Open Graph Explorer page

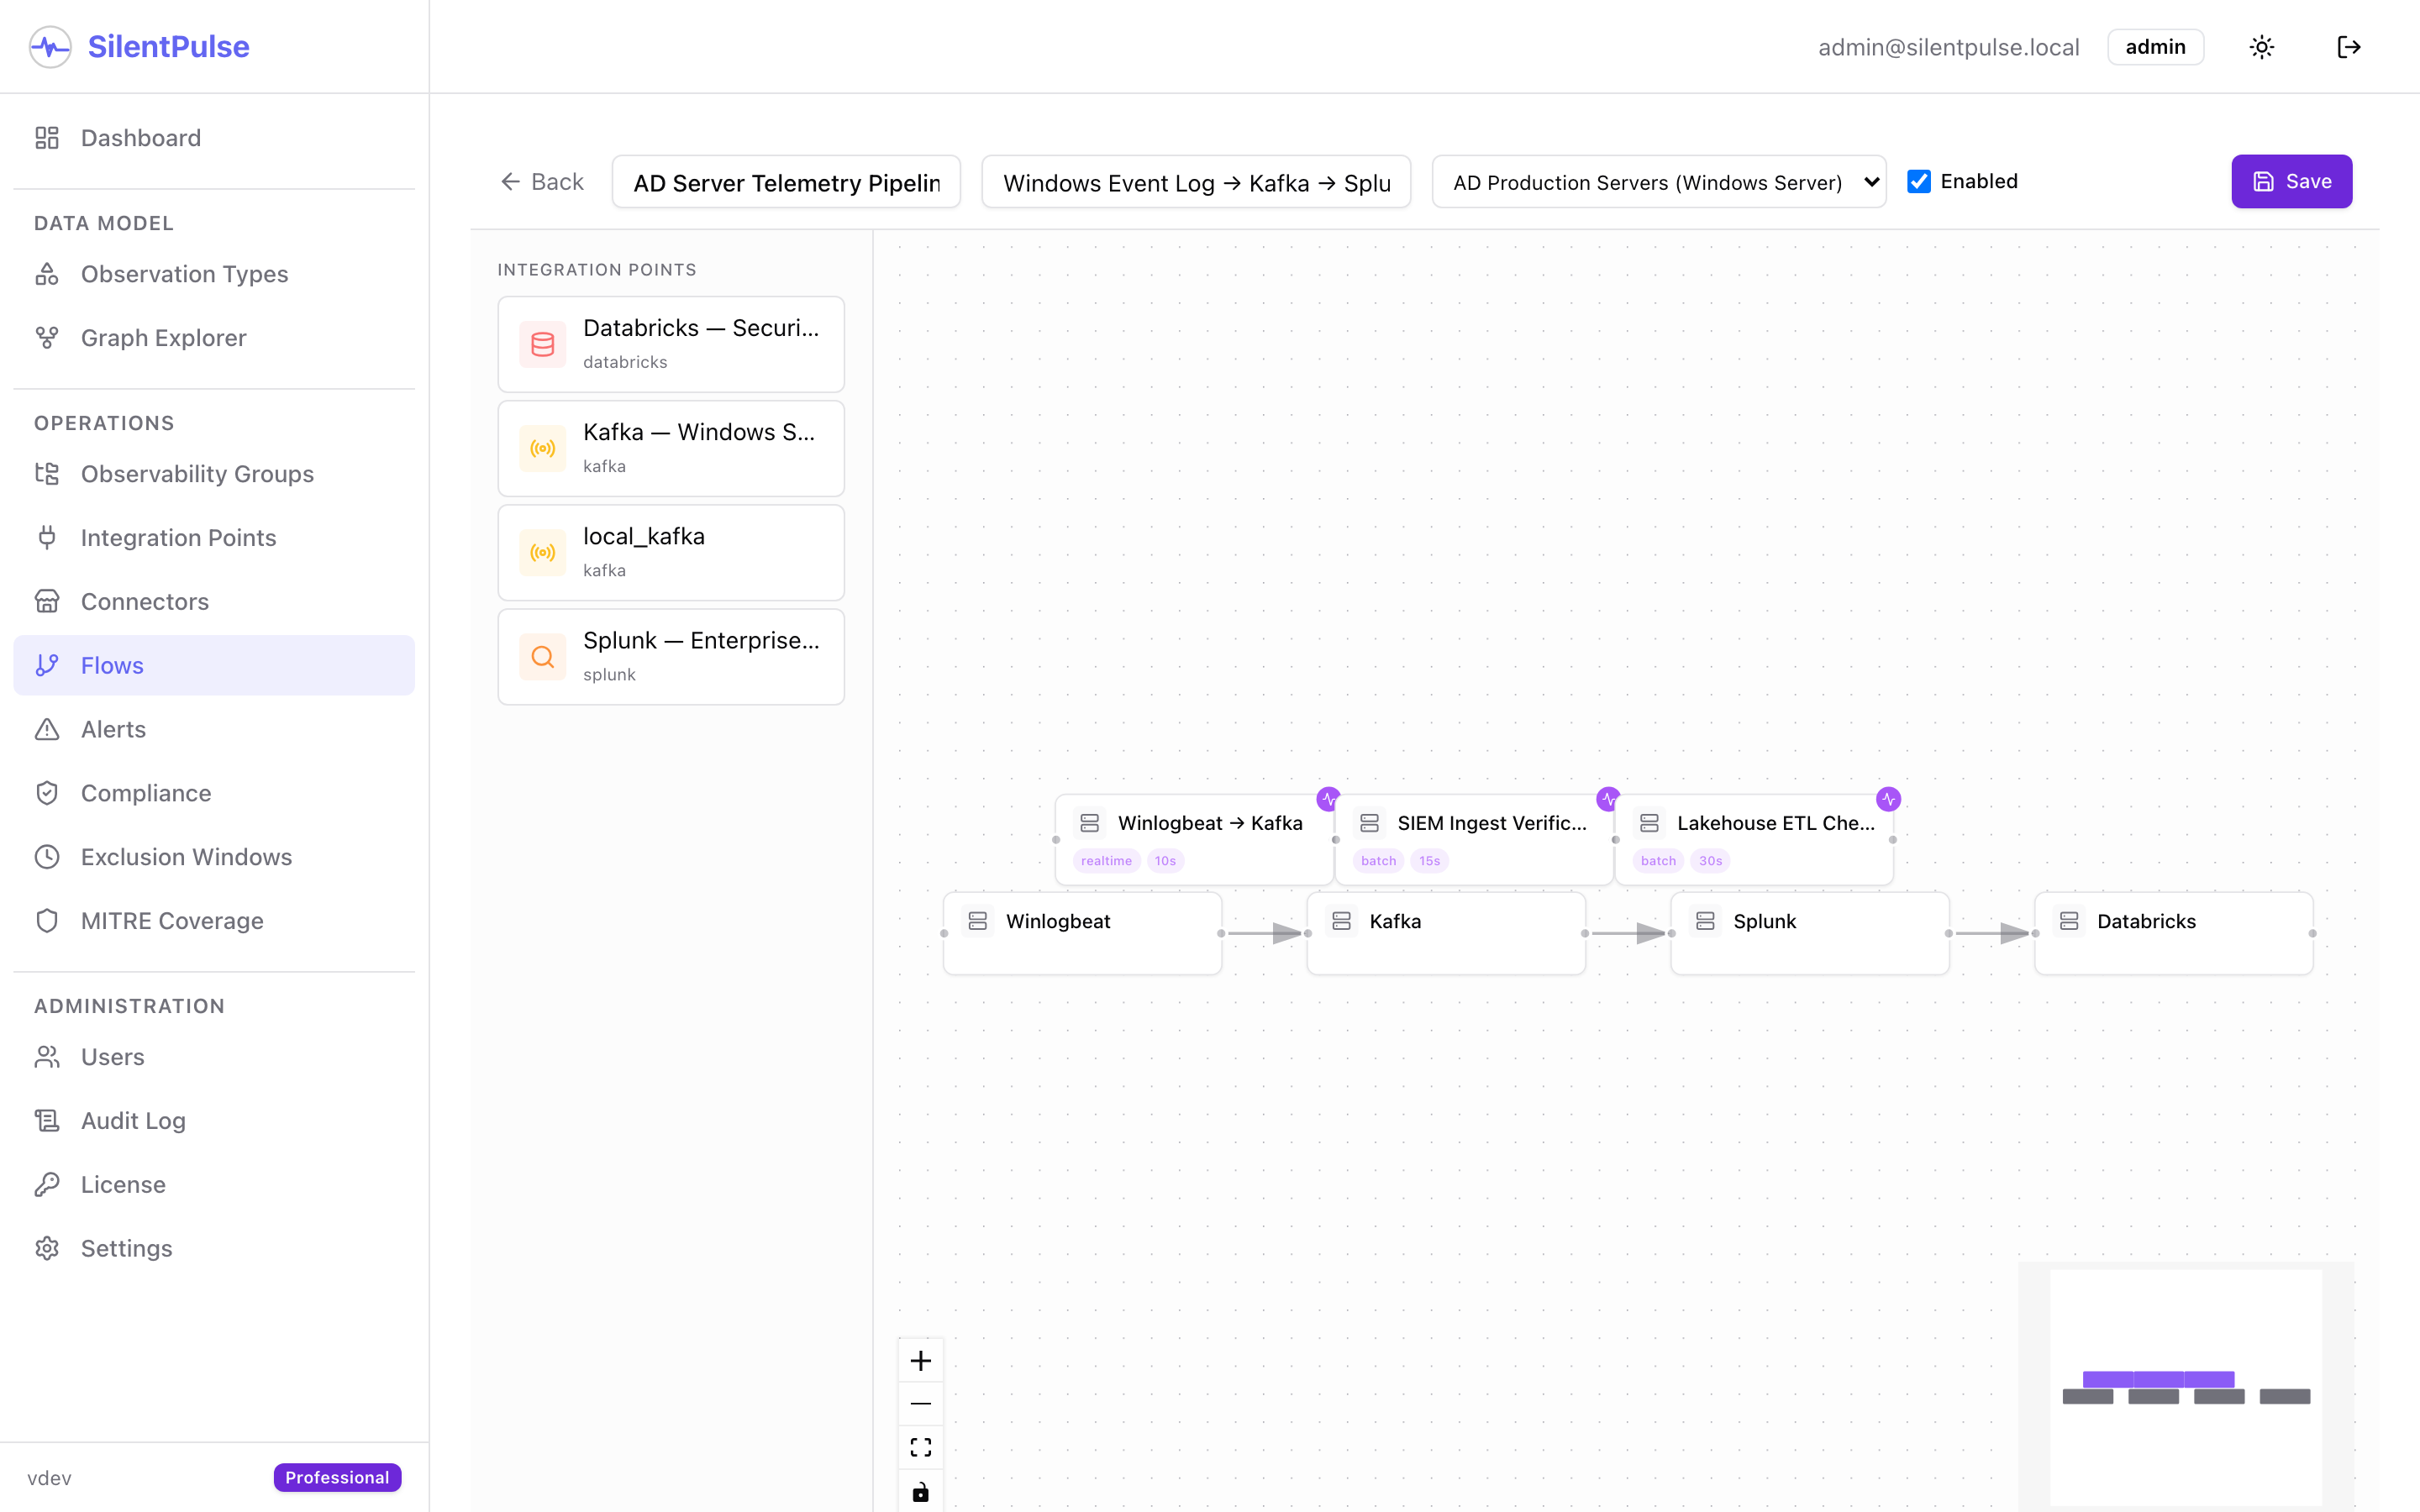214,338
